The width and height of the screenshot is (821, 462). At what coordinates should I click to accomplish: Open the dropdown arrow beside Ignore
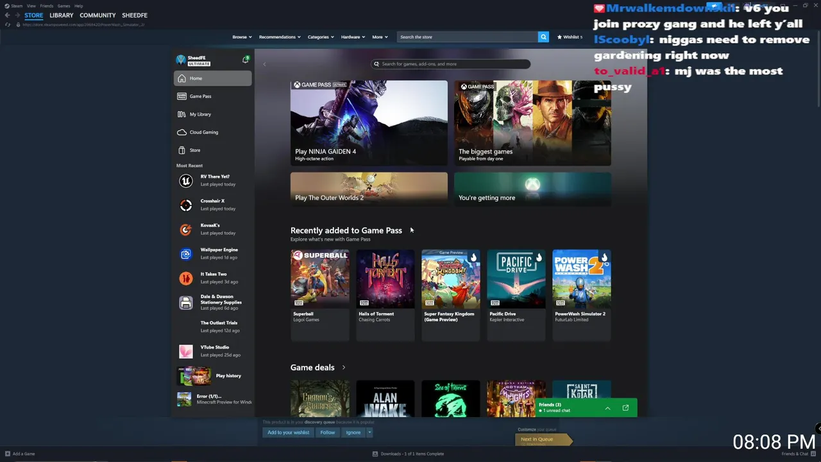click(369, 432)
